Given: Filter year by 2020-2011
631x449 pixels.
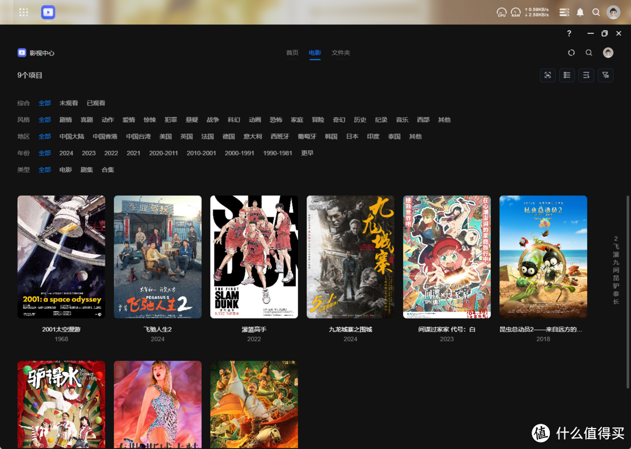Looking at the screenshot, I should tap(164, 153).
